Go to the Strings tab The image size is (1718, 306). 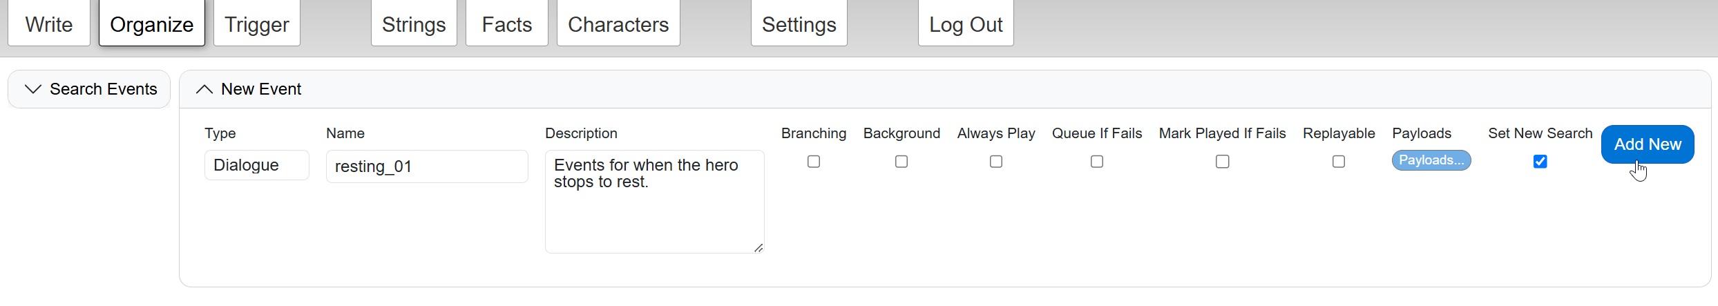pos(414,24)
